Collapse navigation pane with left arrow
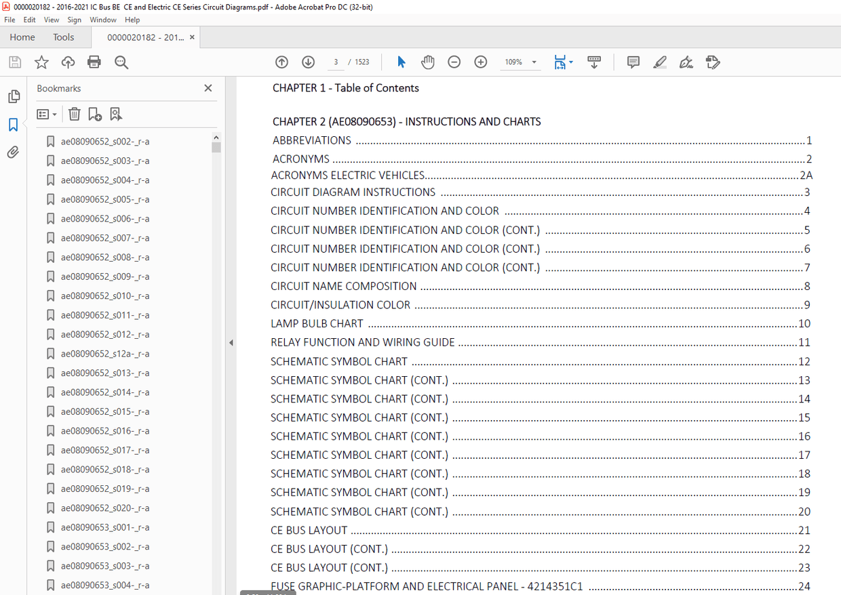841x595 pixels. tap(231, 343)
